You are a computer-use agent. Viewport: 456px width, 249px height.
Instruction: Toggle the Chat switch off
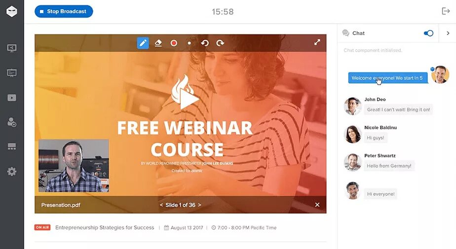(x=428, y=33)
